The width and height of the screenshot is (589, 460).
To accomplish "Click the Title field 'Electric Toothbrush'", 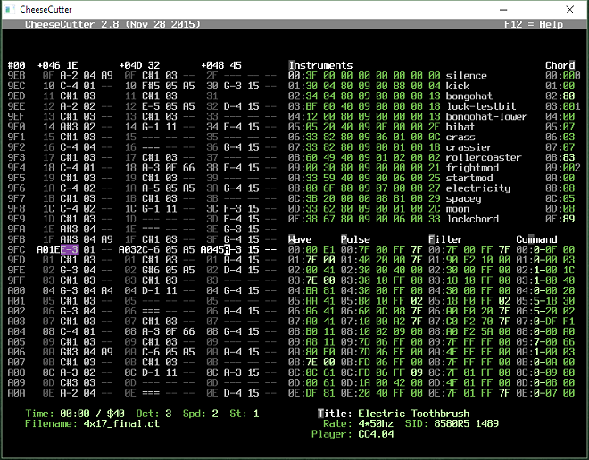I will (x=413, y=414).
